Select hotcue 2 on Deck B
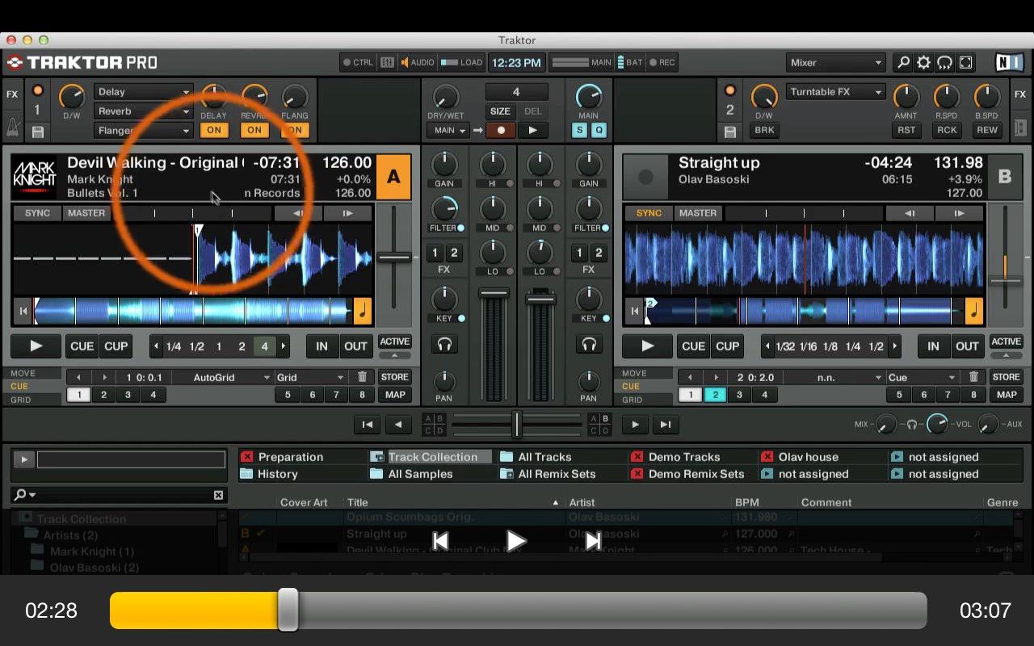 click(x=715, y=395)
